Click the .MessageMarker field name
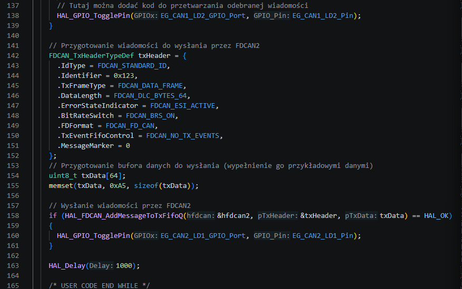The height and width of the screenshot is (289, 462). tap(85, 146)
